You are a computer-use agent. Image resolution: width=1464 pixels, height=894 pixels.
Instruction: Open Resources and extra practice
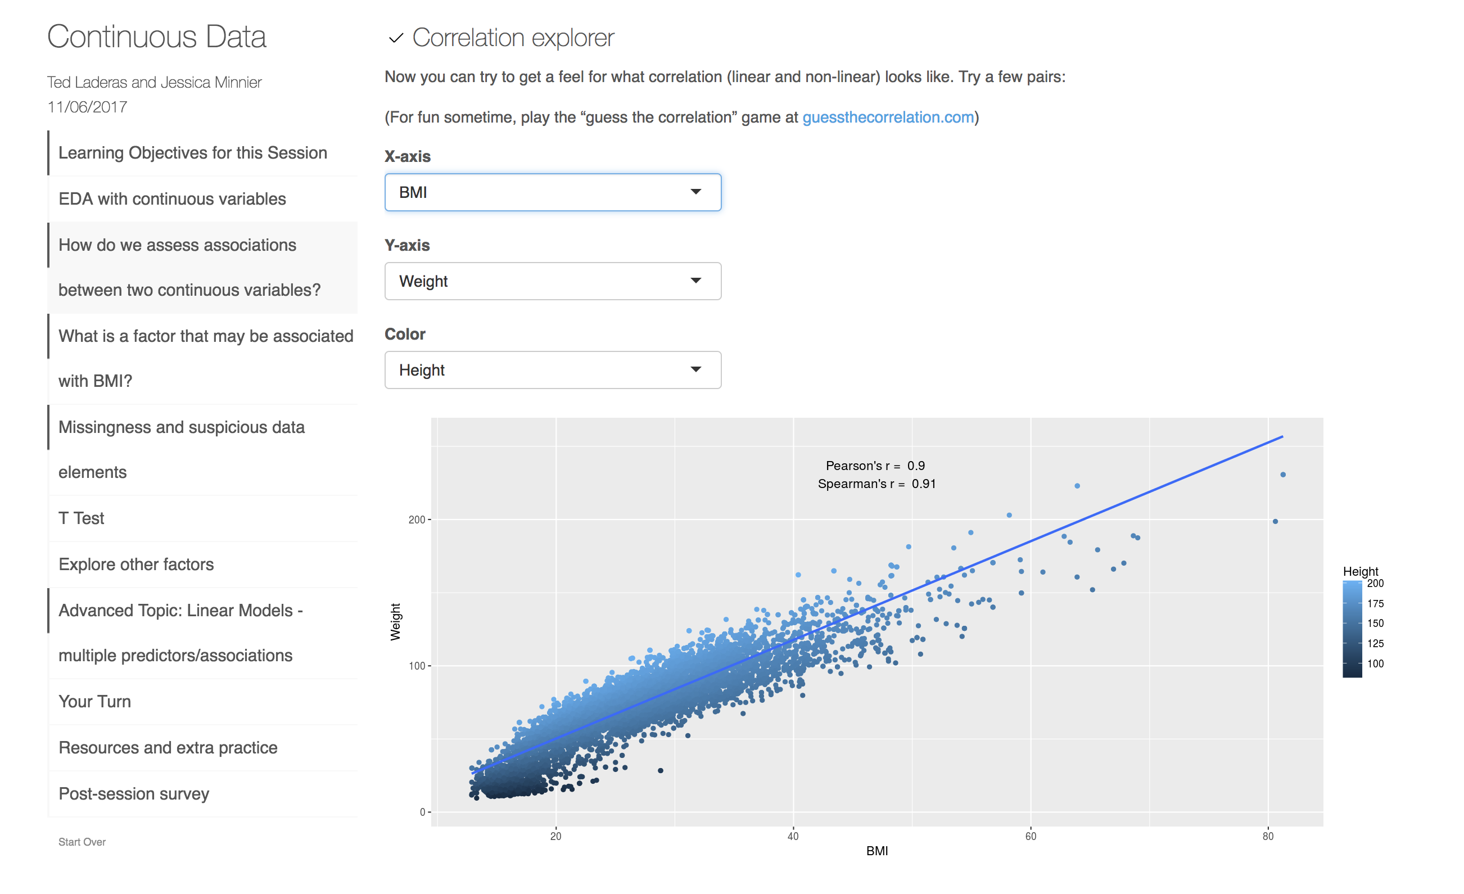[202, 747]
